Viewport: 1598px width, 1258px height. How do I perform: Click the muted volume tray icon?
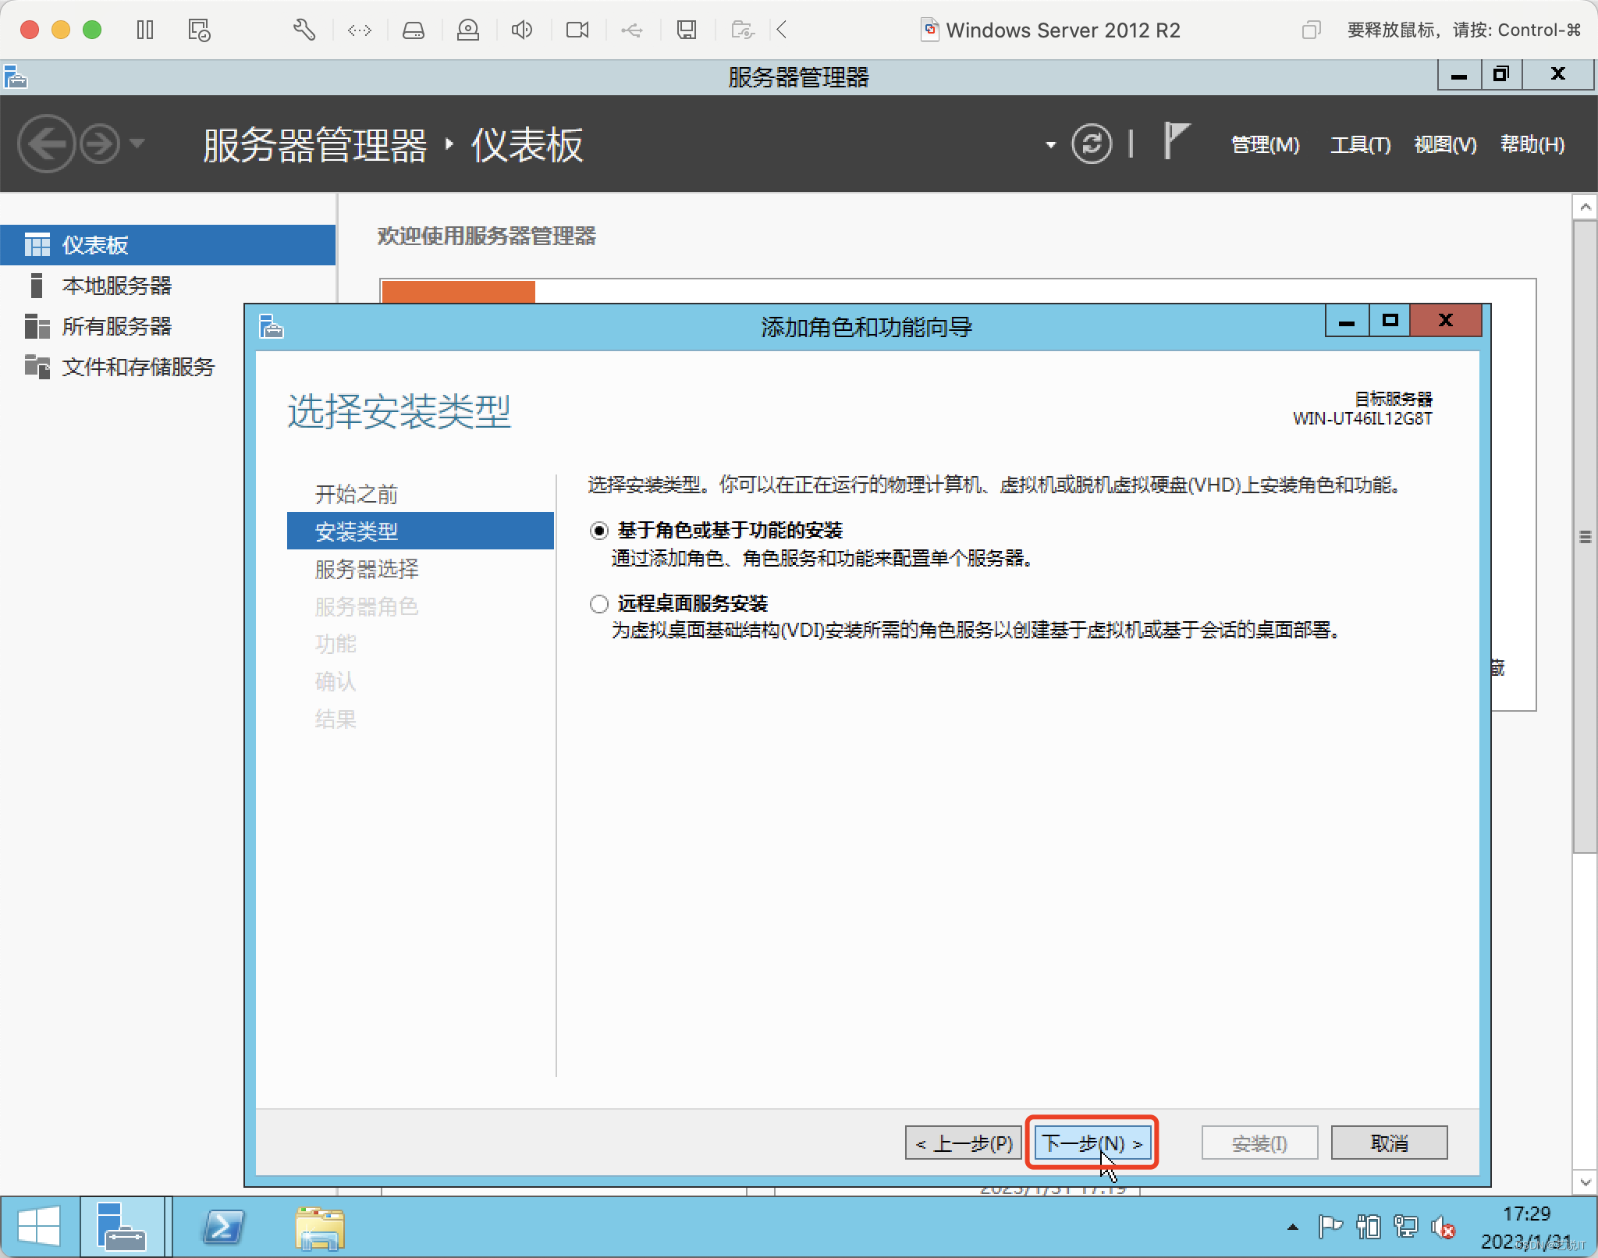pyautogui.click(x=1444, y=1228)
